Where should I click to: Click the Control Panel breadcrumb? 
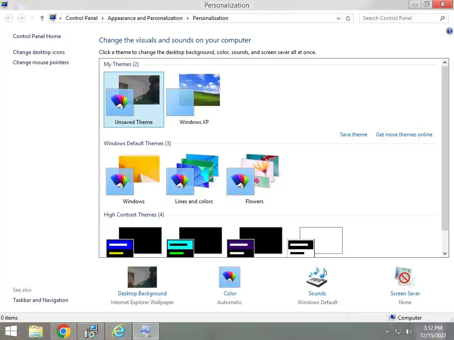coord(82,18)
